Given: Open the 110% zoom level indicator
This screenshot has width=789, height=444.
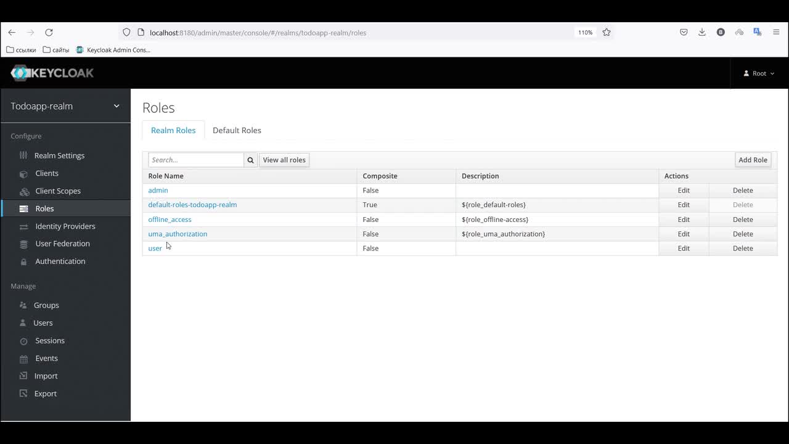Looking at the screenshot, I should (x=585, y=32).
